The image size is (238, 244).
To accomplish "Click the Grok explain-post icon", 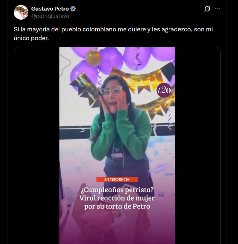I will pyautogui.click(x=207, y=9).
